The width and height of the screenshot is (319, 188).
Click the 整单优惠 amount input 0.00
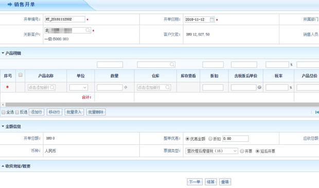(236, 139)
